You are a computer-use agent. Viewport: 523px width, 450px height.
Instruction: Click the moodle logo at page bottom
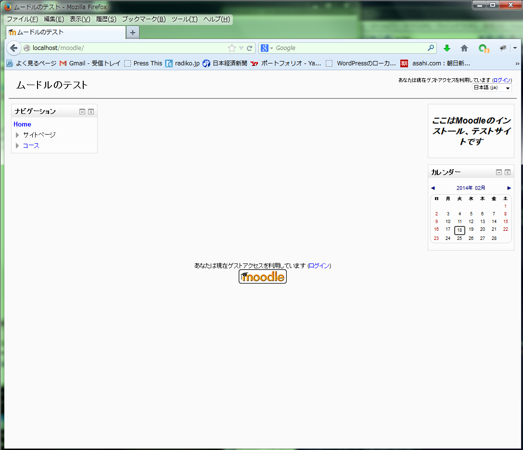coord(263,276)
